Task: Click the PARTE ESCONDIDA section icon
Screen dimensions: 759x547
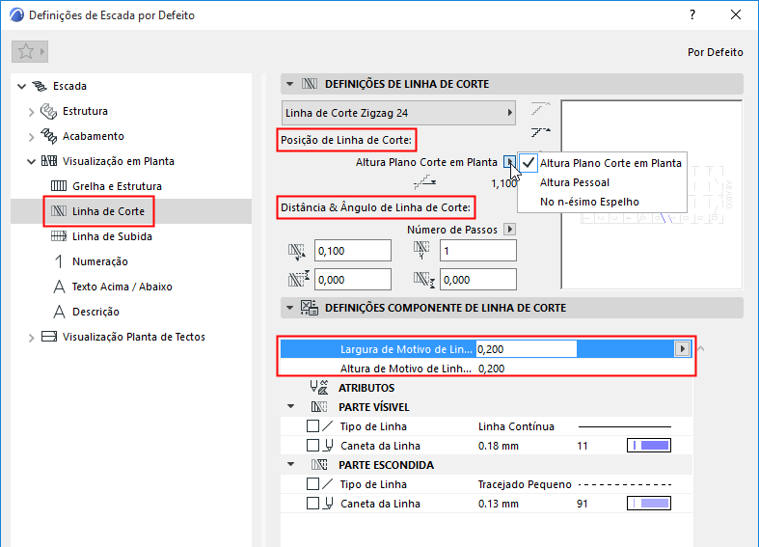Action: pyautogui.click(x=319, y=465)
